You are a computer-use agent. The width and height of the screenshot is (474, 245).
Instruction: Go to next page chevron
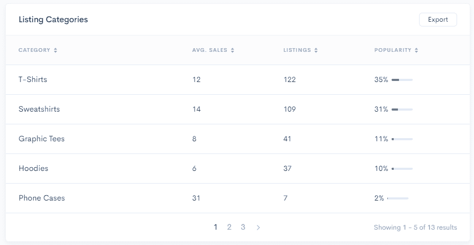(258, 227)
